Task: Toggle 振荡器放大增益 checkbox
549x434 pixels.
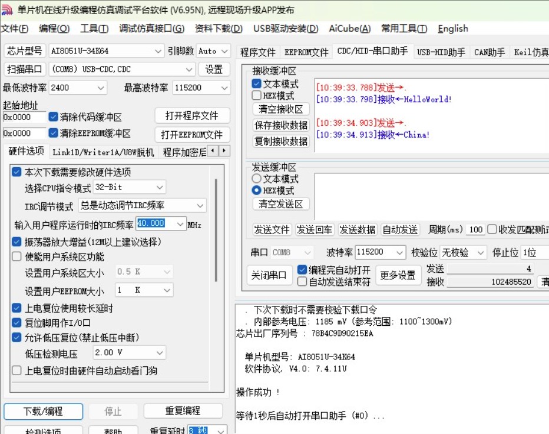Action: (16, 242)
